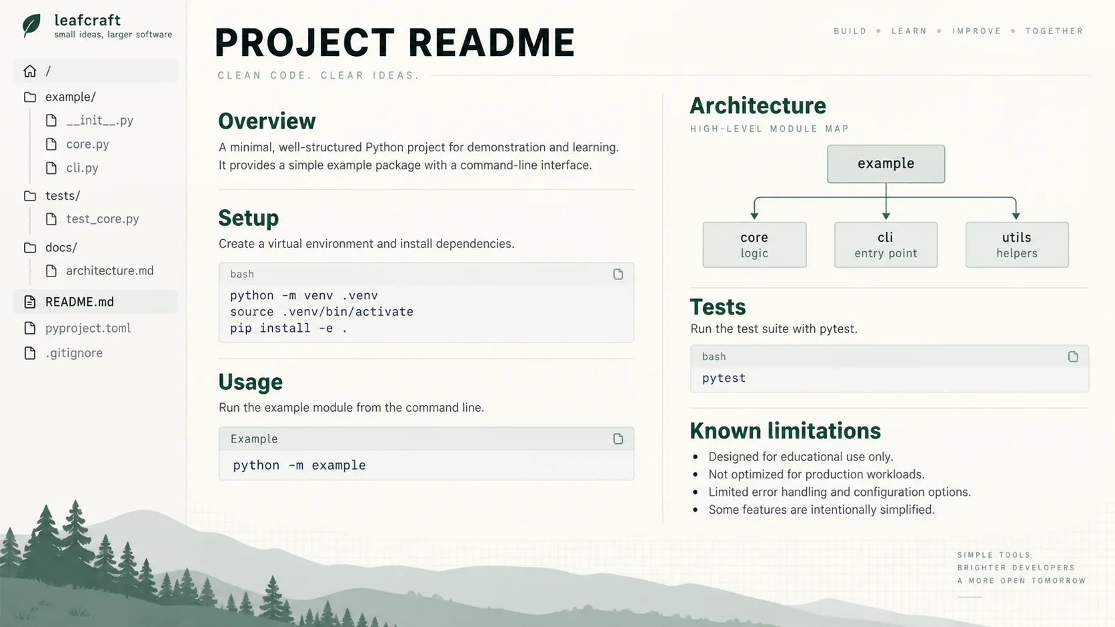This screenshot has width=1115, height=627.
Task: Click the file icon beside test_core.py
Action: [x=51, y=219]
